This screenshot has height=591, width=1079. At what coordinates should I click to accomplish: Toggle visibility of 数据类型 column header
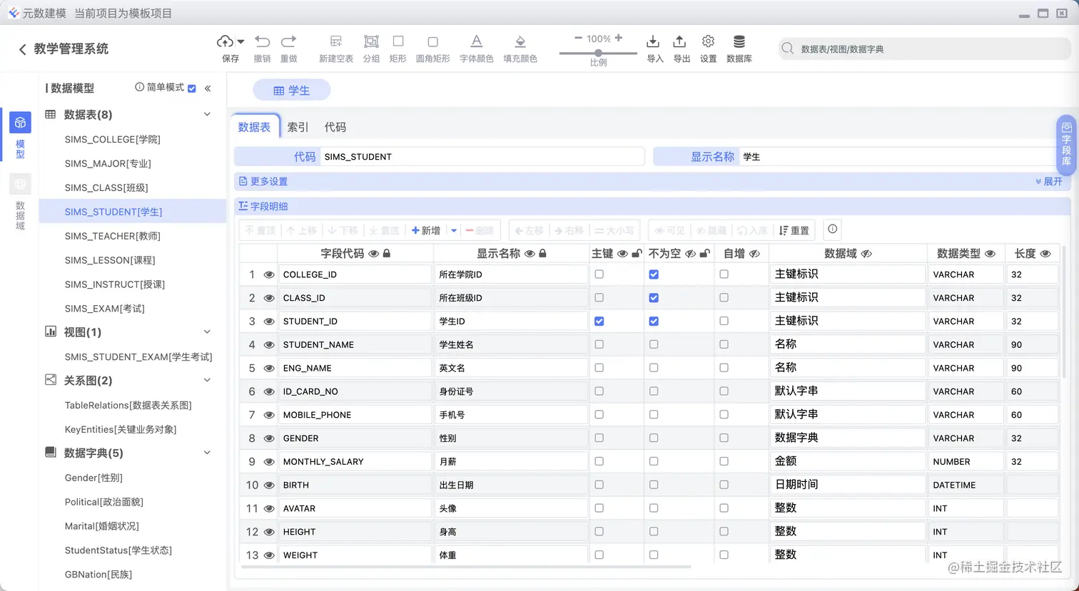990,254
